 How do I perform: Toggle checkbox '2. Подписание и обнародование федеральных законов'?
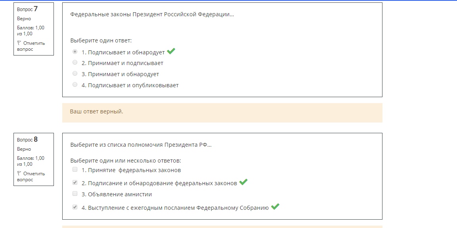(75, 182)
